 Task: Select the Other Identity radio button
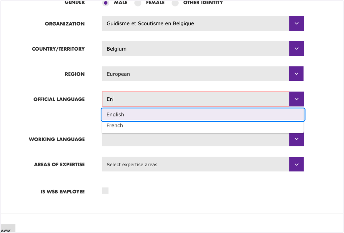coord(175,3)
